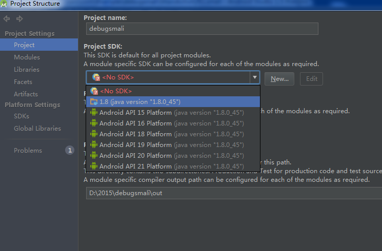Choose Android API 20 Platform
The image size is (382, 251).
[x=173, y=155]
